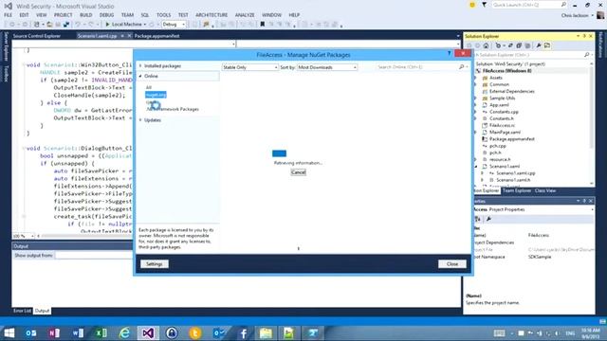Open the Most Downloads sort dropdown
The image size is (607, 341).
[x=327, y=67]
